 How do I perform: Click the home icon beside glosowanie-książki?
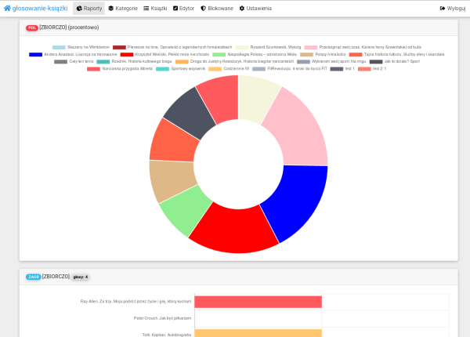coord(8,8)
